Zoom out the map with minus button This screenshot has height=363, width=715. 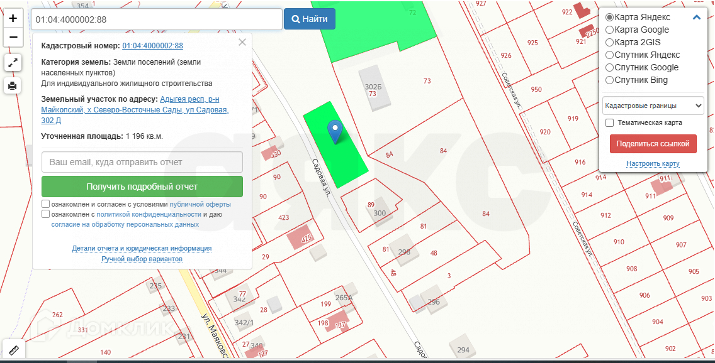coord(13,38)
